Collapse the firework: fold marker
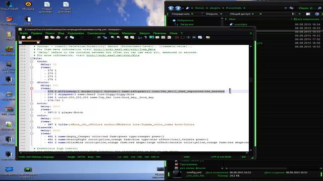Viewport: 323px width, 181px height. [32, 127]
